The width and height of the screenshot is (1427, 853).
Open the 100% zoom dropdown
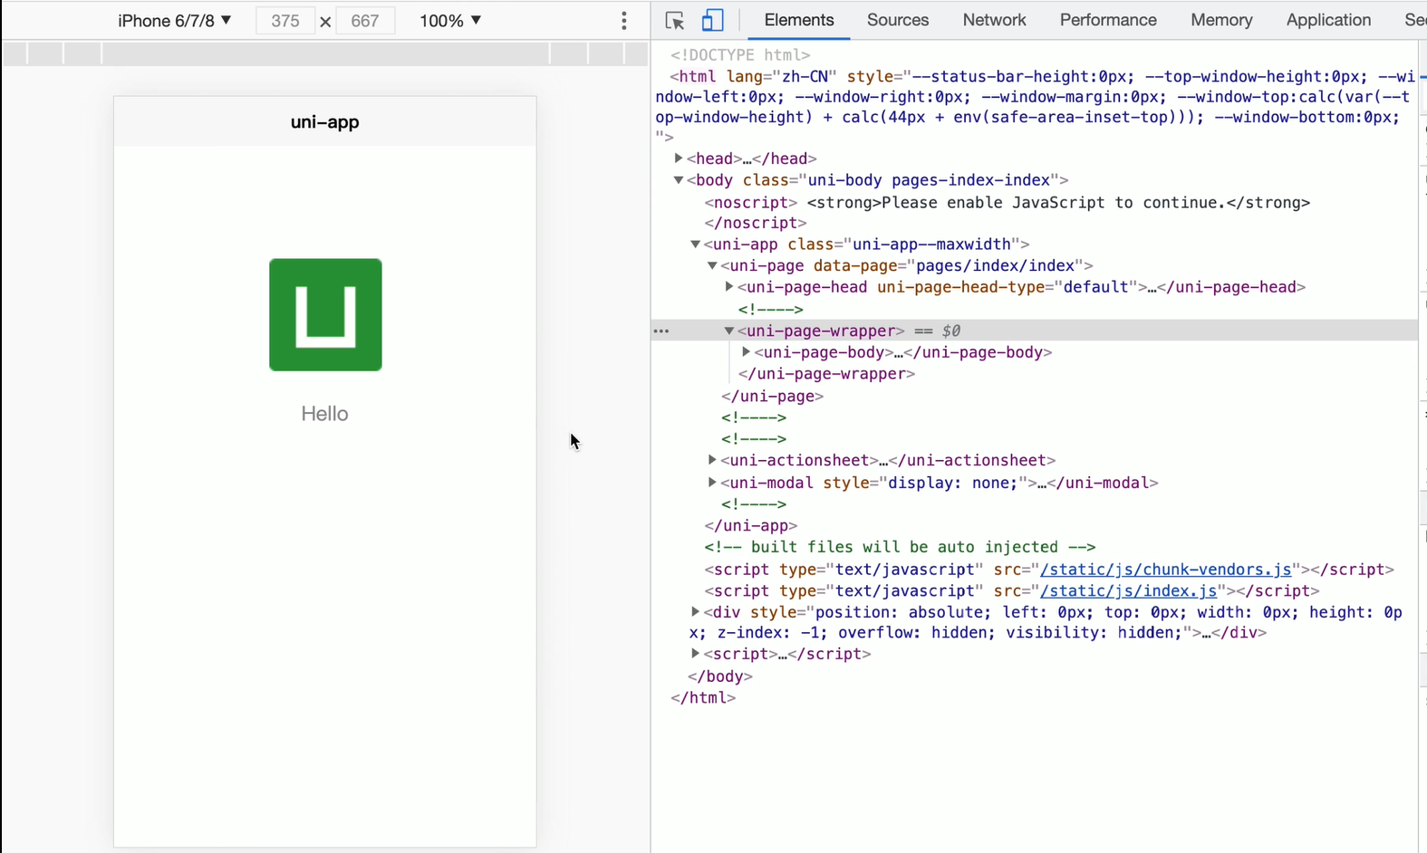click(x=450, y=20)
